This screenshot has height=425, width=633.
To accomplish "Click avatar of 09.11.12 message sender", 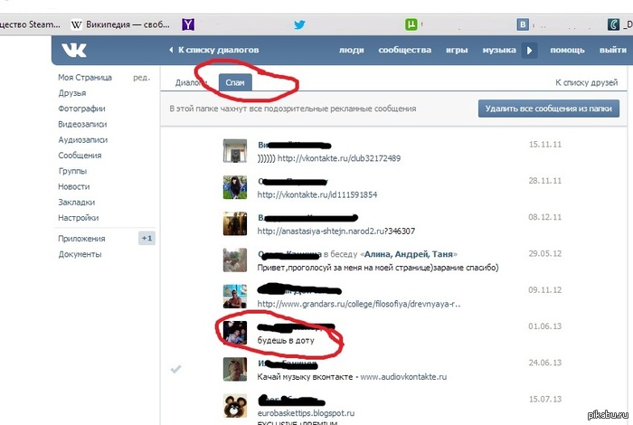I will pyautogui.click(x=235, y=297).
